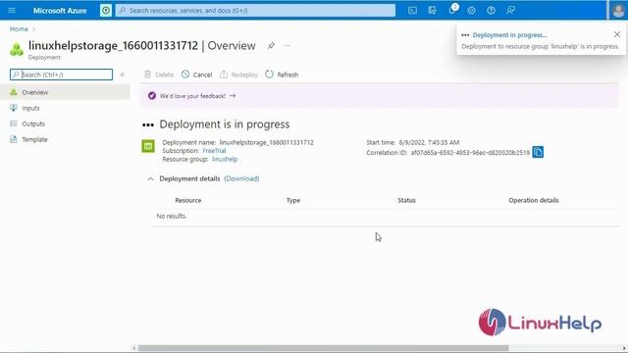Click the Type column header
Image resolution: width=628 pixels, height=353 pixels.
point(293,200)
